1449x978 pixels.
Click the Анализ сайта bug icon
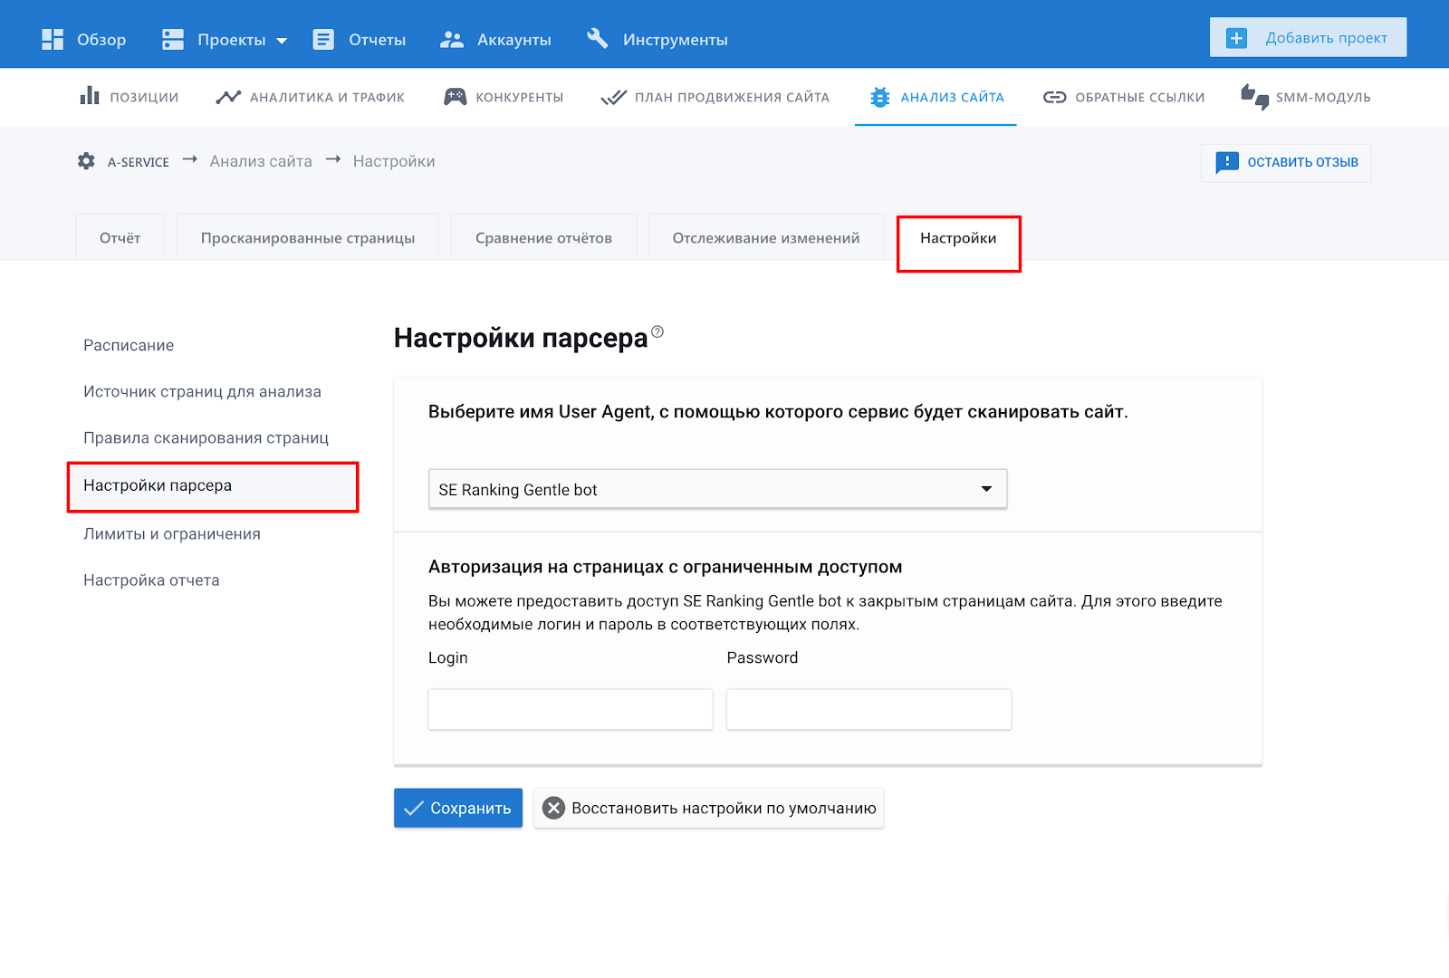click(x=879, y=97)
